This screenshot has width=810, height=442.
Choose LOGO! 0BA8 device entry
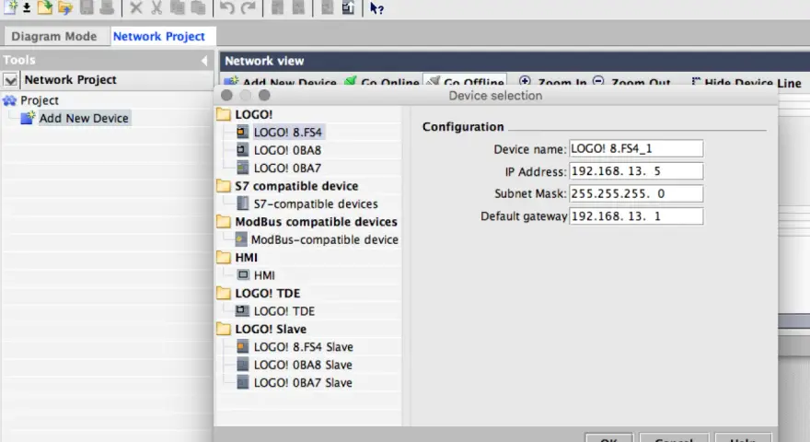(287, 150)
